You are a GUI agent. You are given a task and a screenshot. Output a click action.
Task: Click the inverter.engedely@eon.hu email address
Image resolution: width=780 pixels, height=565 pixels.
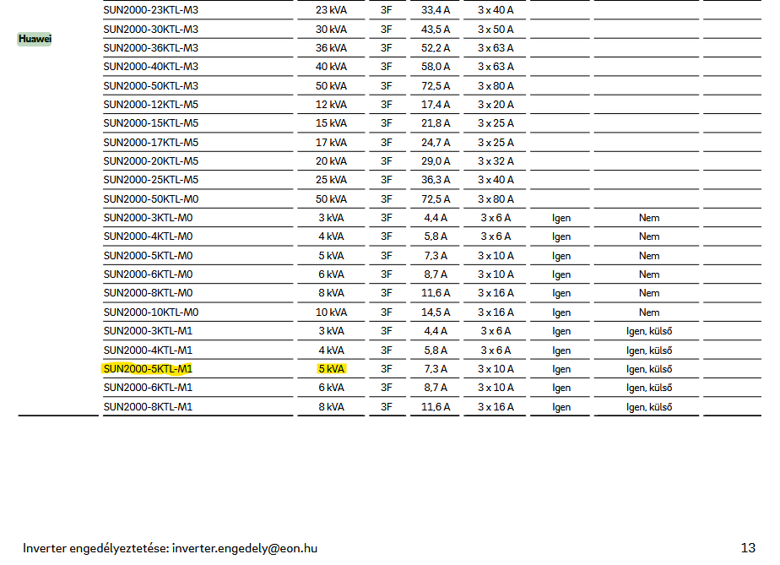(x=245, y=549)
